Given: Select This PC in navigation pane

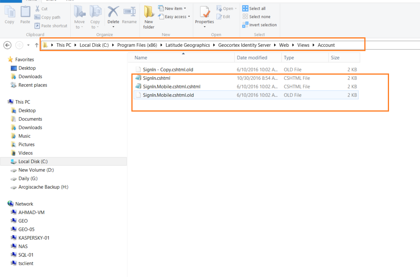Looking at the screenshot, I should click(x=22, y=102).
